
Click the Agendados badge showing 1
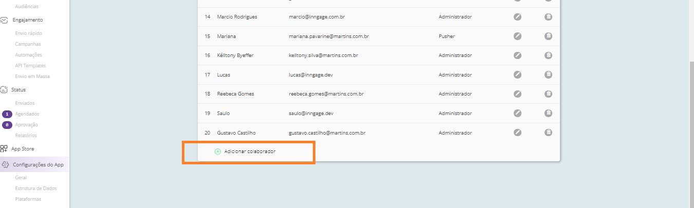coord(7,114)
